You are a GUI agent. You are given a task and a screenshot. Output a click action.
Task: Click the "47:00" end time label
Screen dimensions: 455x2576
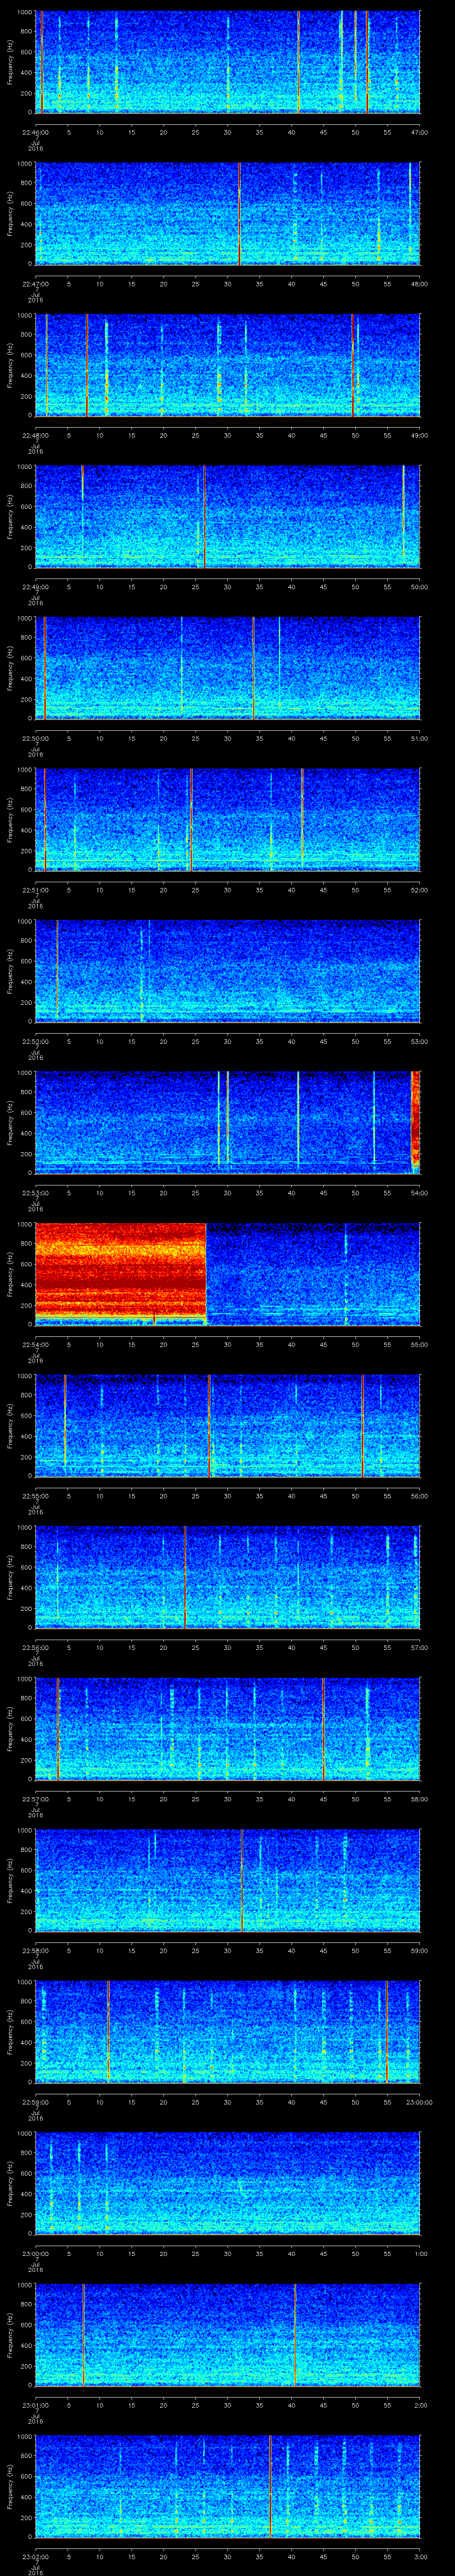[x=419, y=132]
